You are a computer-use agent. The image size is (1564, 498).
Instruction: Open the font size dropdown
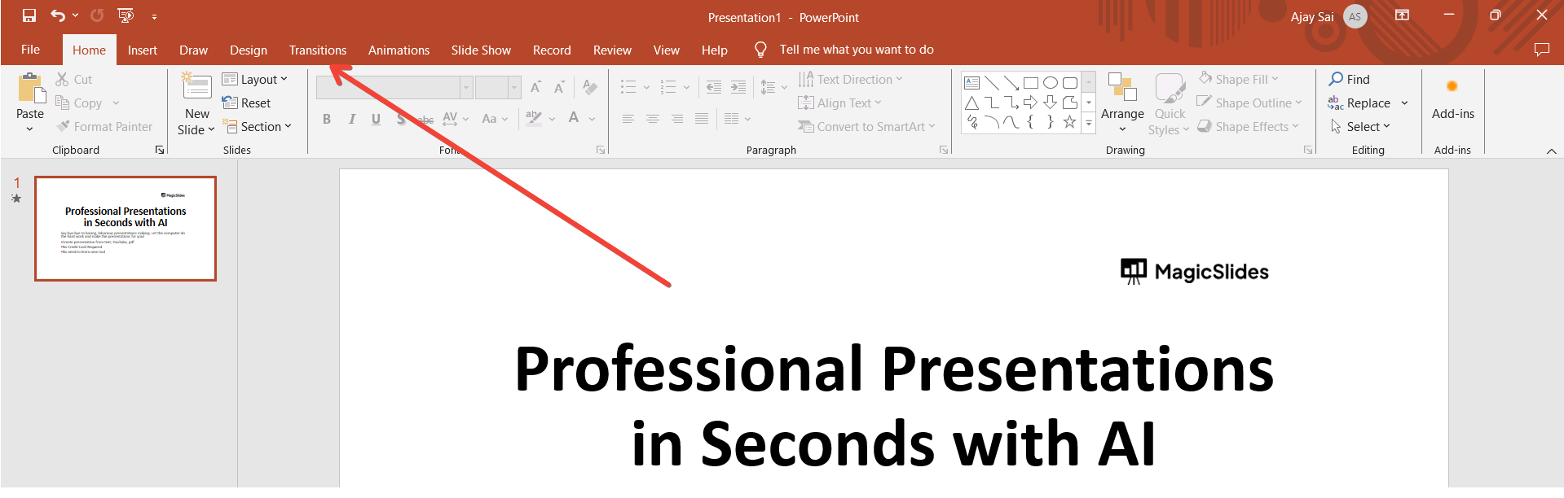point(514,87)
